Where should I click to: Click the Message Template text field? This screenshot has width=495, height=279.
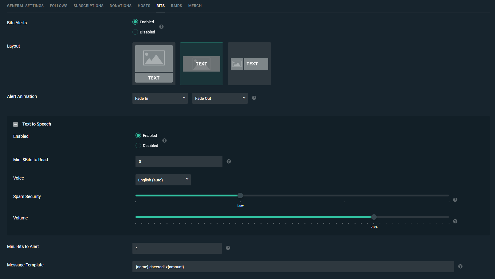click(293, 267)
